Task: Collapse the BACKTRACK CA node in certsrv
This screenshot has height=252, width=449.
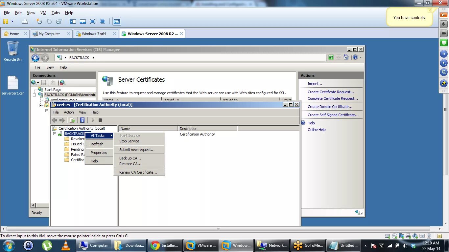Action: [55, 134]
